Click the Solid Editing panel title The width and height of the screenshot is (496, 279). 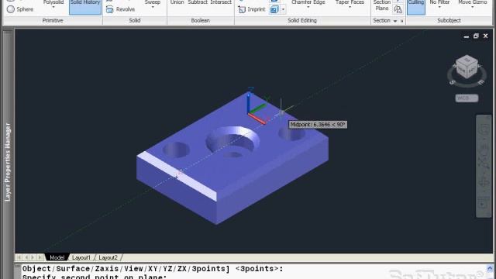pos(302,21)
